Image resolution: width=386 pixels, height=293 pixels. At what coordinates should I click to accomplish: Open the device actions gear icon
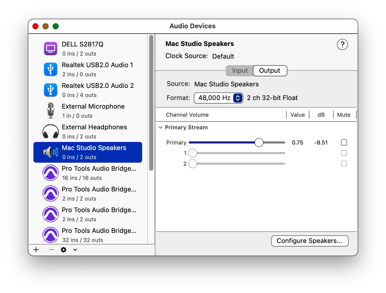[63, 250]
